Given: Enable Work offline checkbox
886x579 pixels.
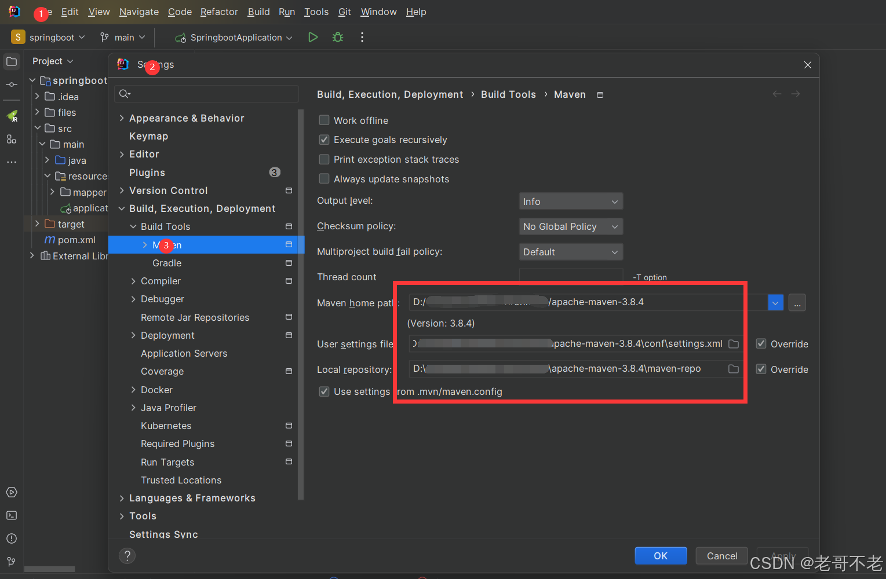Looking at the screenshot, I should (x=324, y=120).
